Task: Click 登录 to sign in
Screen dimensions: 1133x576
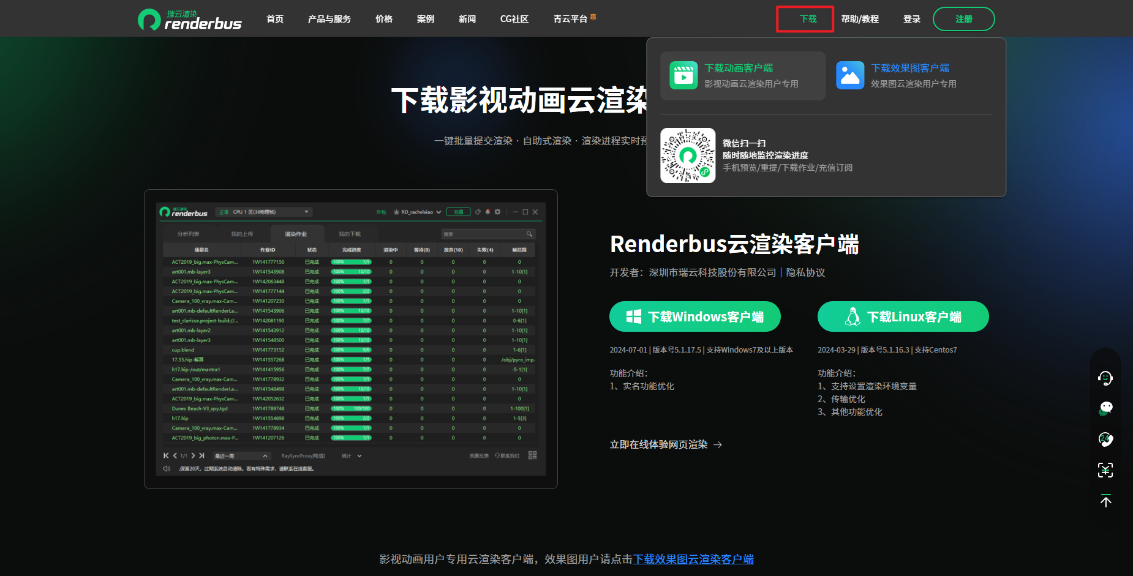Action: pyautogui.click(x=912, y=19)
